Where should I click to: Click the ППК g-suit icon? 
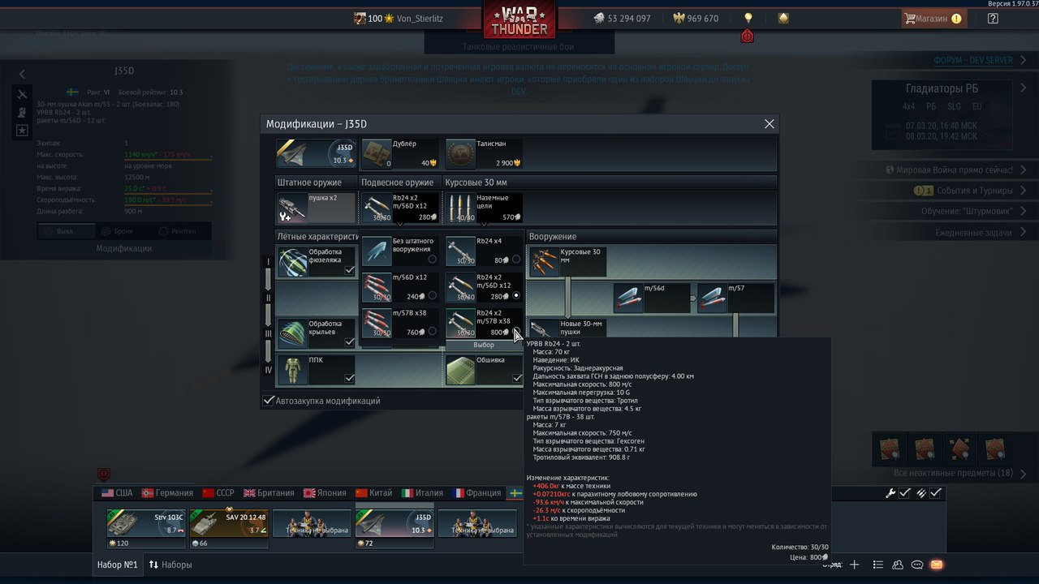292,370
